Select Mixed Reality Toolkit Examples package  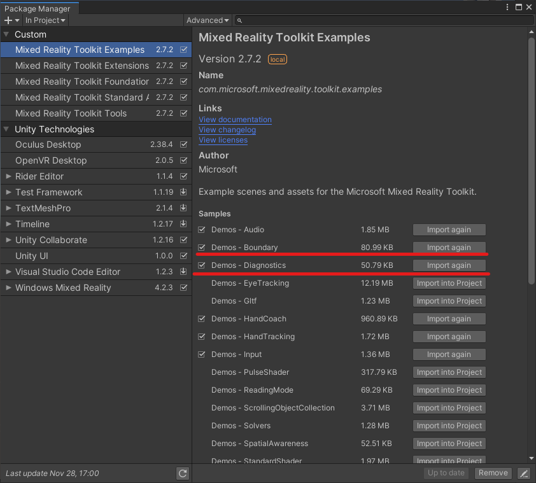96,50
